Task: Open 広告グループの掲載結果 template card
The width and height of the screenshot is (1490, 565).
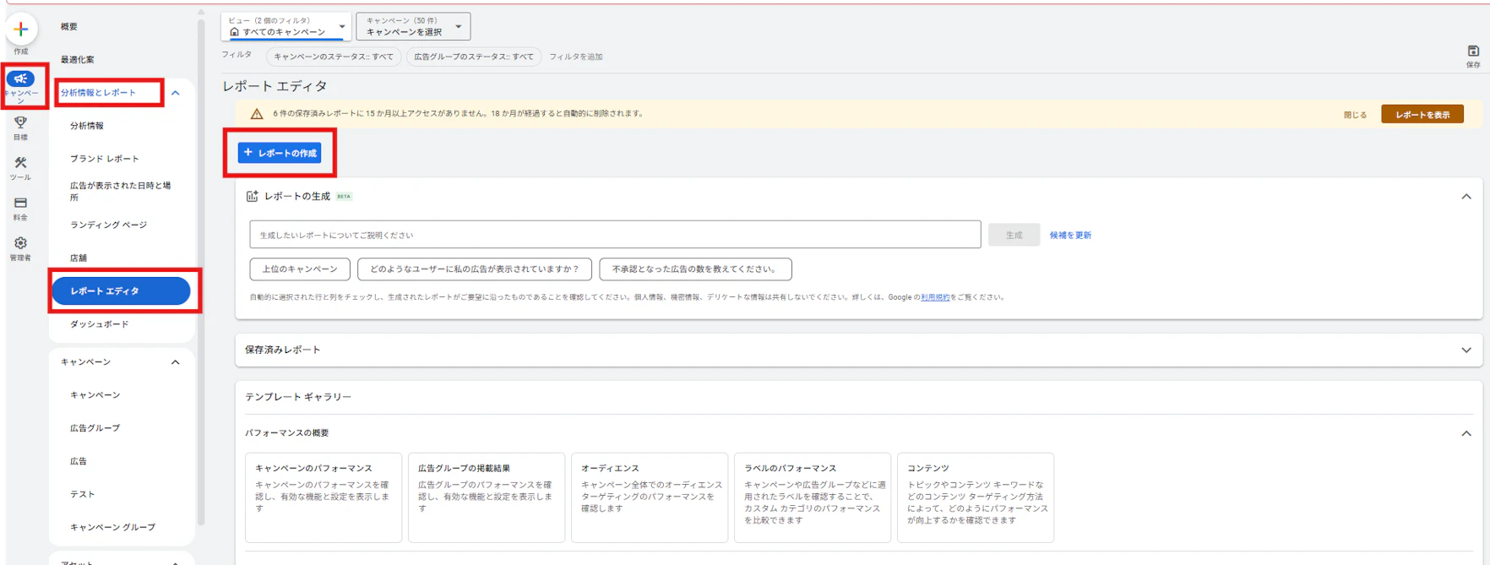Action: tap(487, 497)
